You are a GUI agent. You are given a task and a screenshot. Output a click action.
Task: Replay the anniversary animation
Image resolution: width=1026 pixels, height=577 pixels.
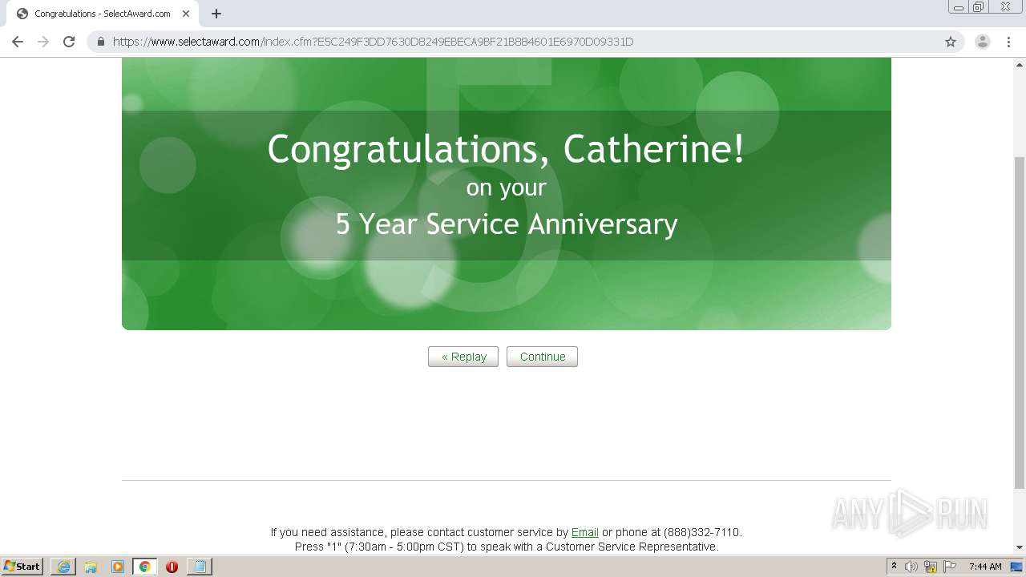463,357
